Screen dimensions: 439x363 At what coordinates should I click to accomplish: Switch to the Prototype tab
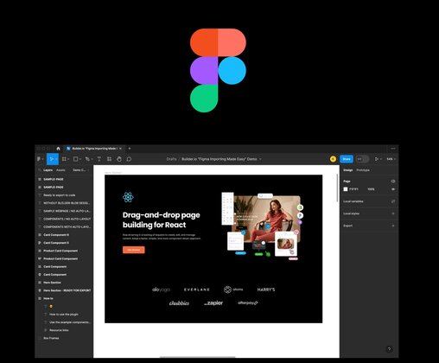(363, 170)
